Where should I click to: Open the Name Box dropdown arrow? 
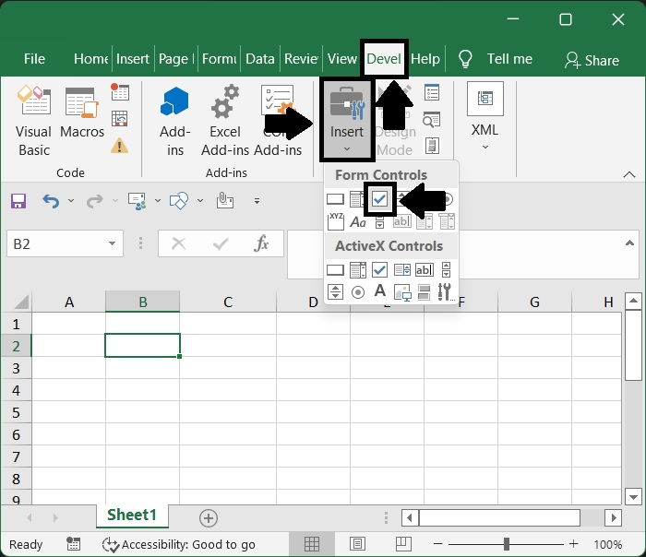112,243
